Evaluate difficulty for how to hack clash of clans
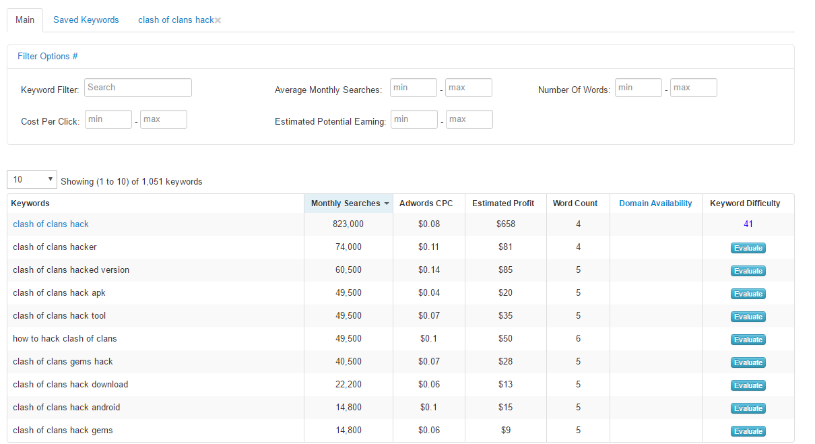 (748, 340)
